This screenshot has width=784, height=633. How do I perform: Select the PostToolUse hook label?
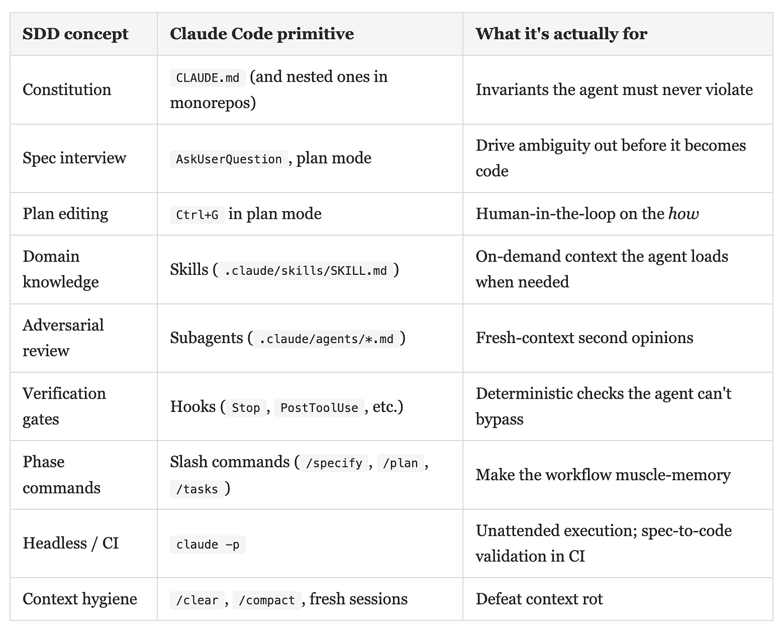(x=319, y=407)
